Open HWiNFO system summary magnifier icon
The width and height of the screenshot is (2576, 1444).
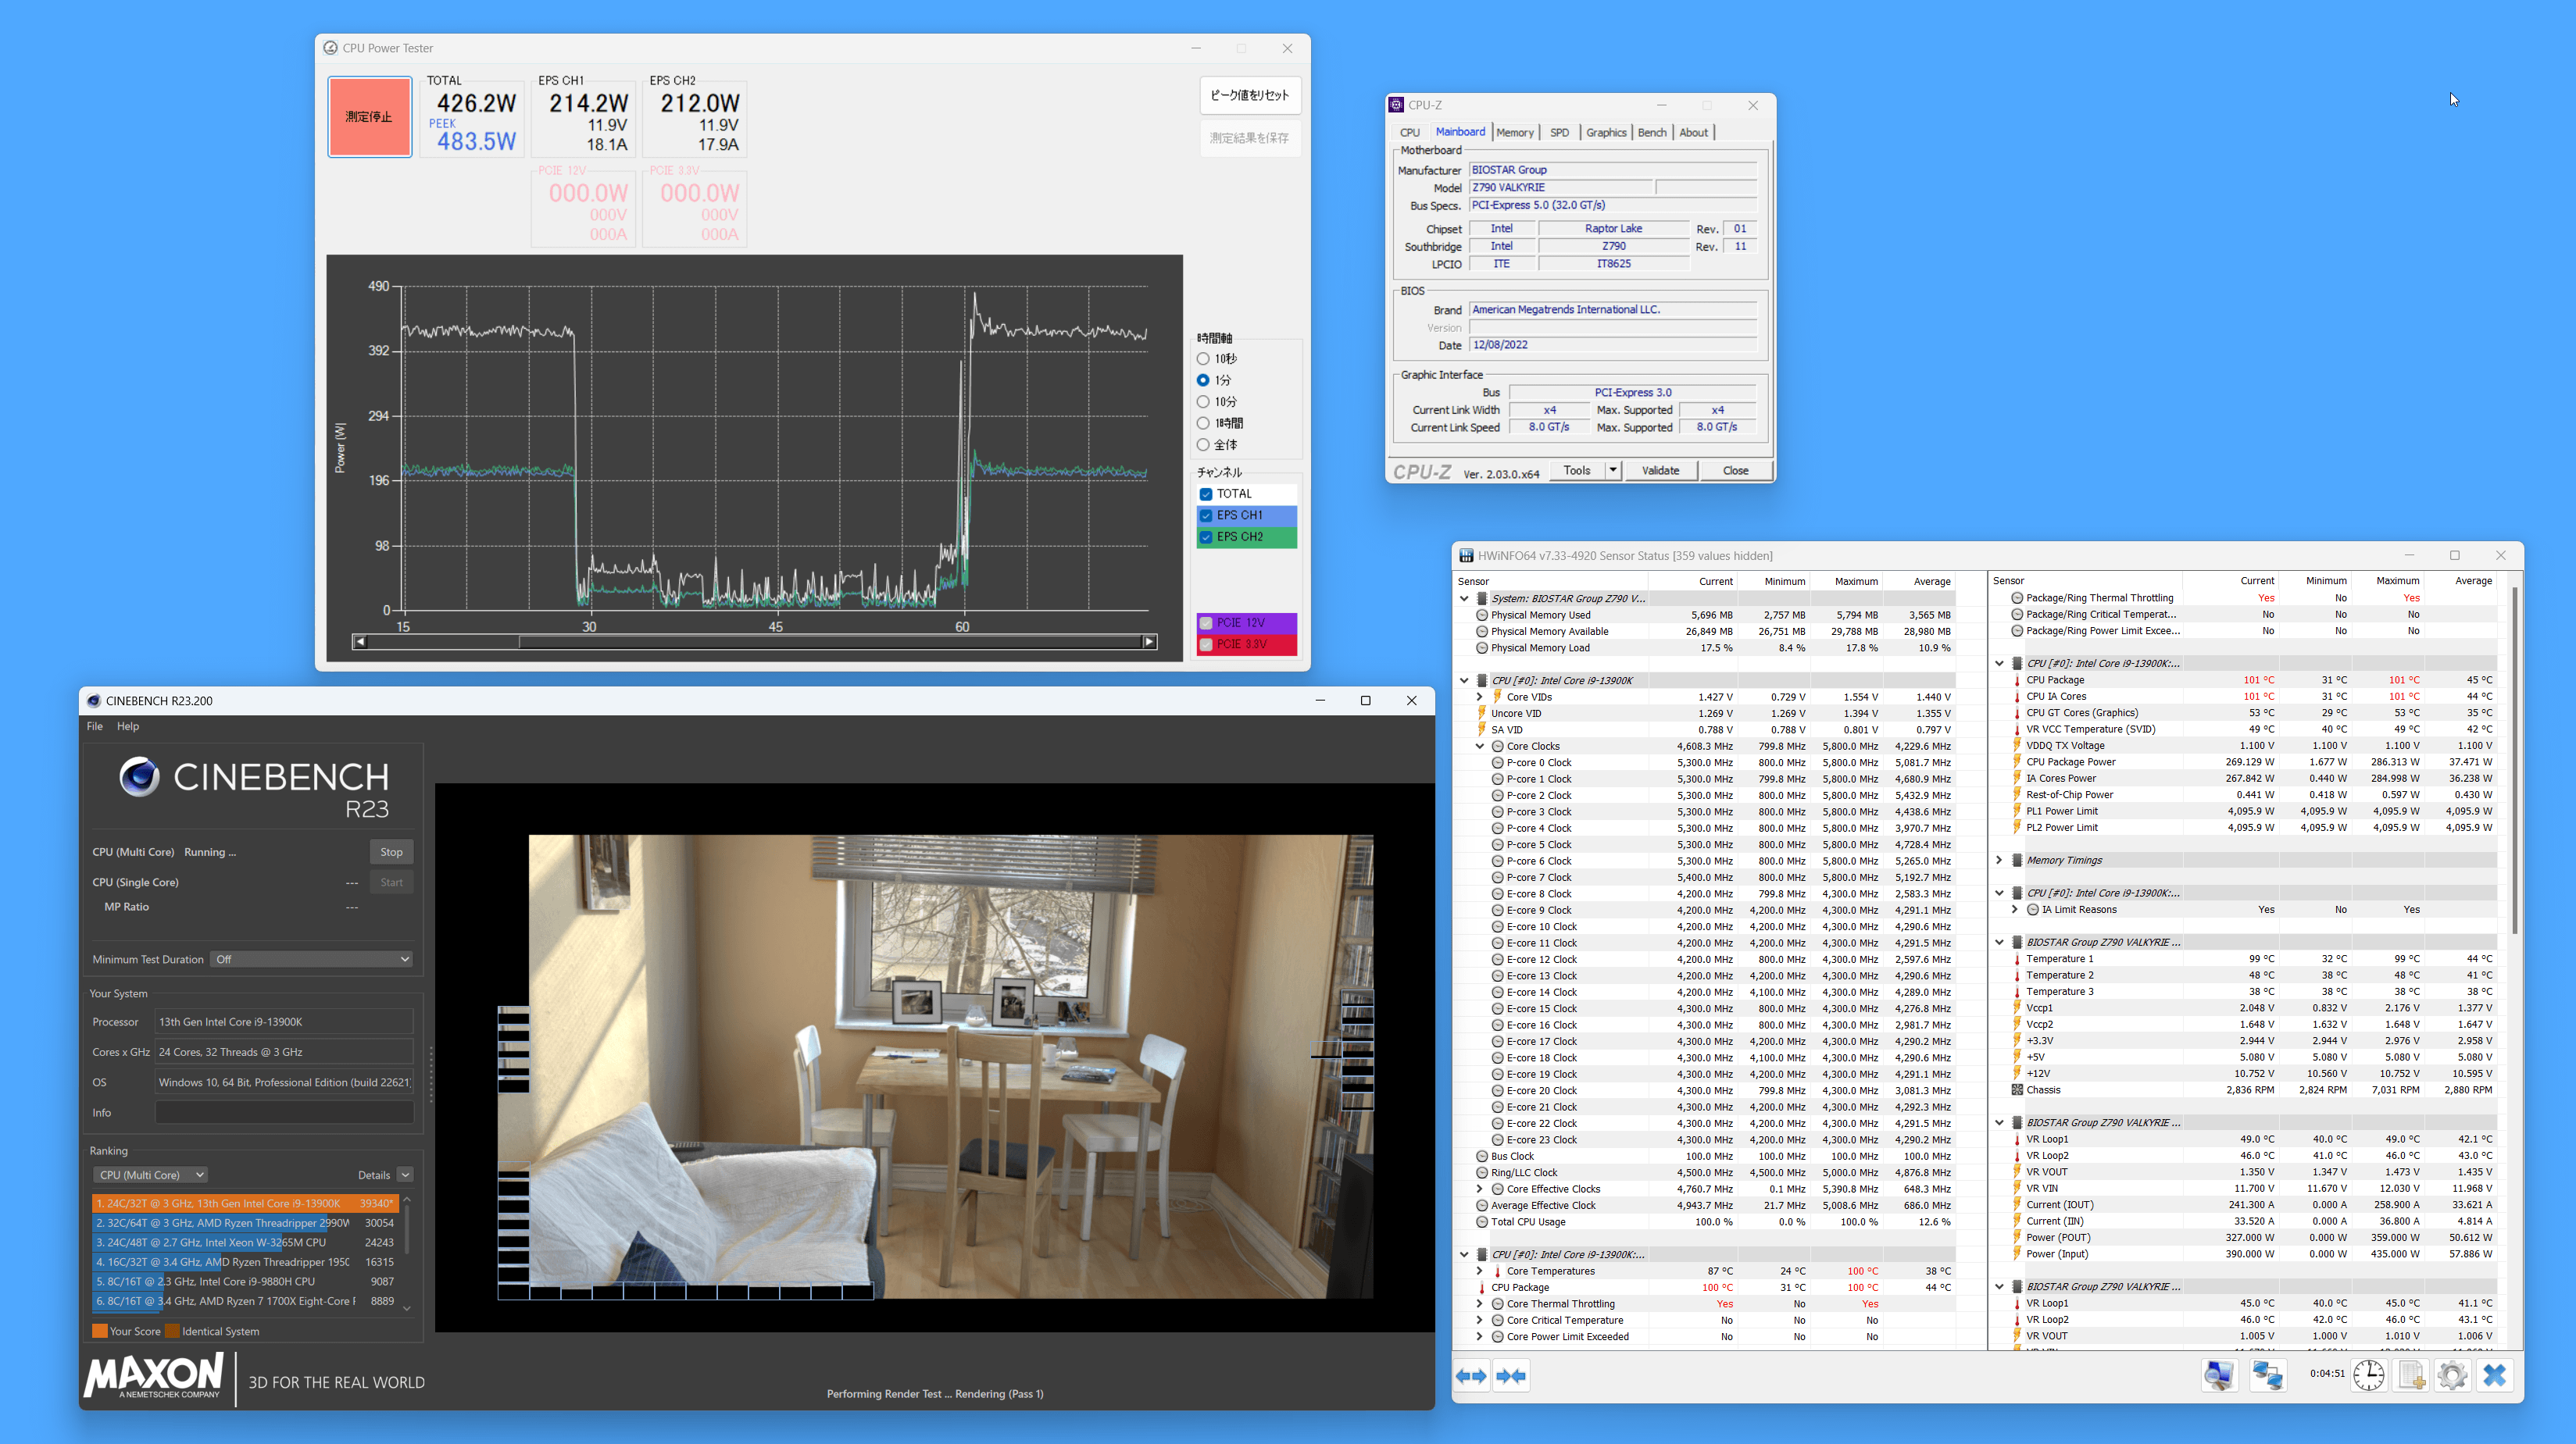2219,1375
